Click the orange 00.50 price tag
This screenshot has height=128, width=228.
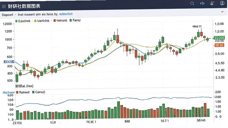[219, 45]
